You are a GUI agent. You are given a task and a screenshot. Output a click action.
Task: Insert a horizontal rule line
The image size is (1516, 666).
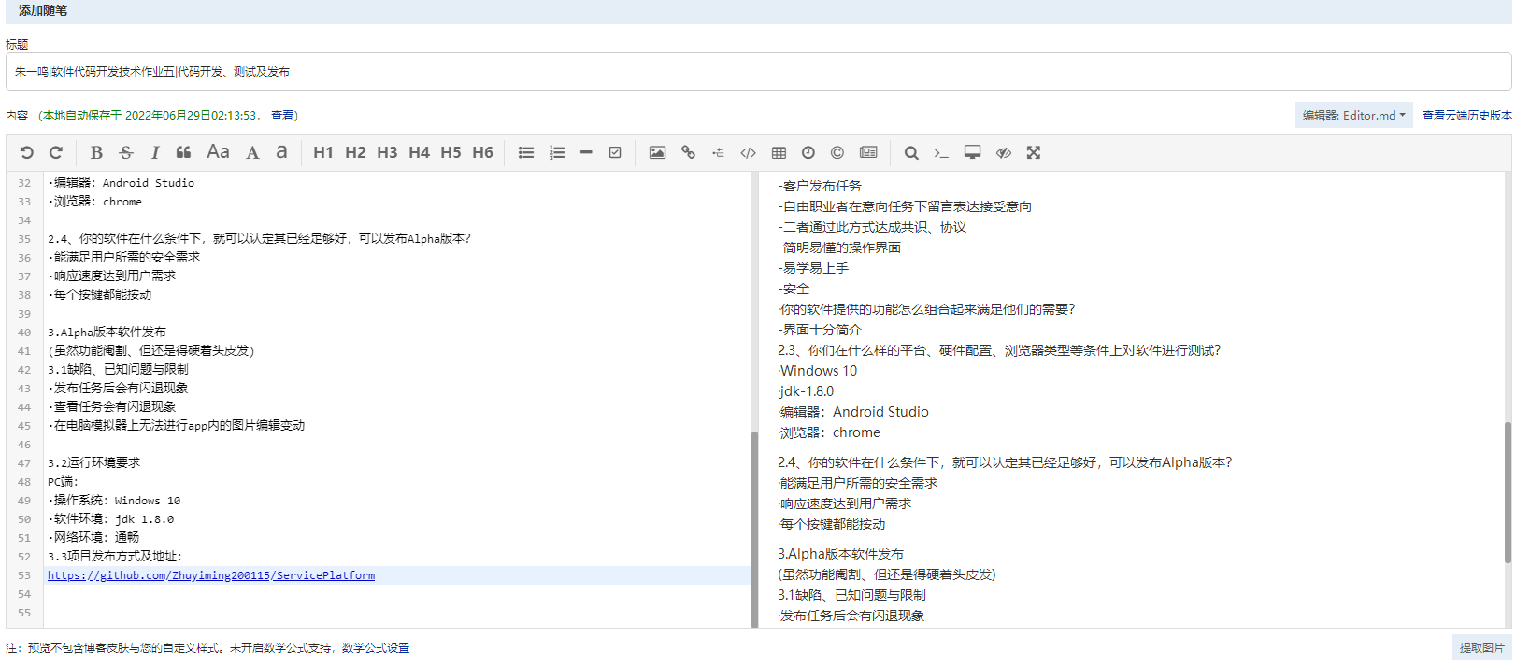tap(586, 152)
